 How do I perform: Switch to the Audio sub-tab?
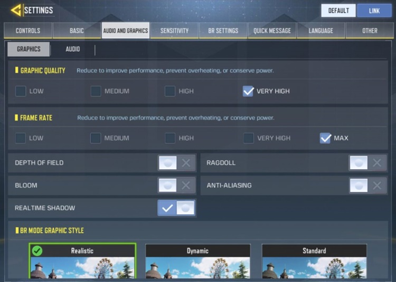tap(73, 49)
